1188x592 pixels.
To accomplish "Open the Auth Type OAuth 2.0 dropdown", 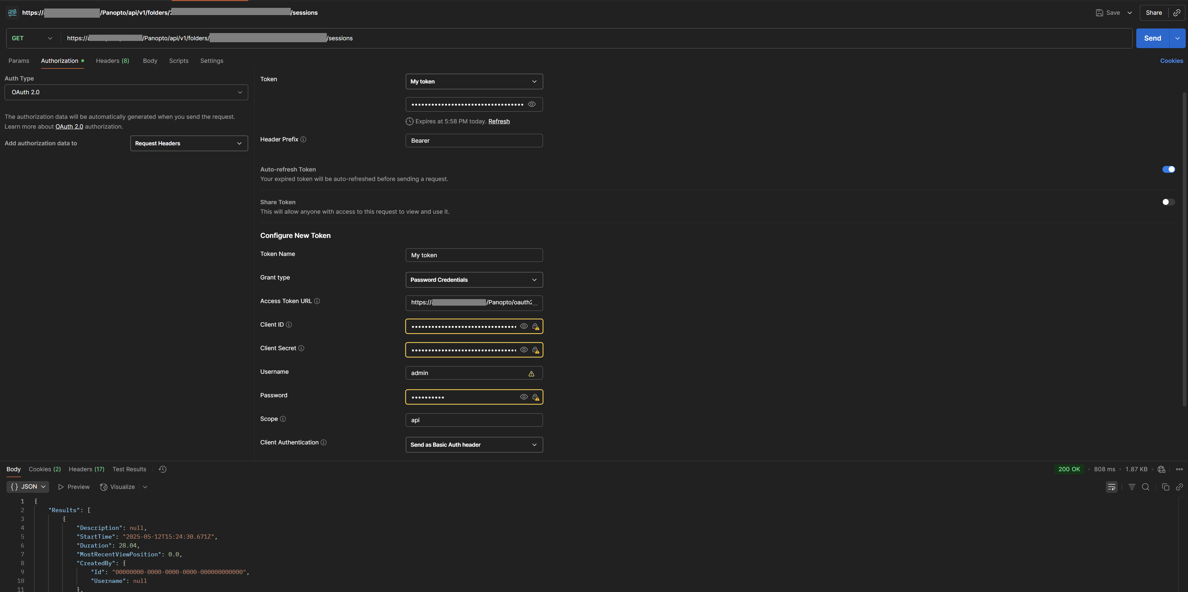I will 126,92.
